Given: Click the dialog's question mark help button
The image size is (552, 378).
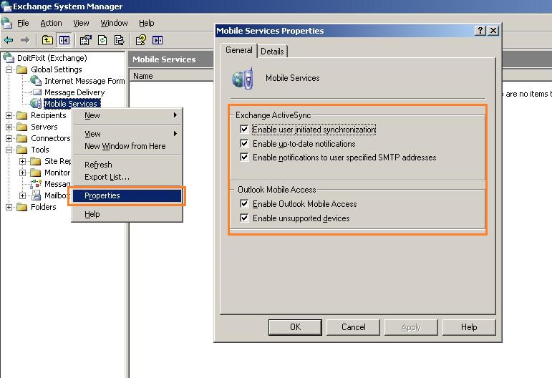Looking at the screenshot, I should click(x=479, y=31).
